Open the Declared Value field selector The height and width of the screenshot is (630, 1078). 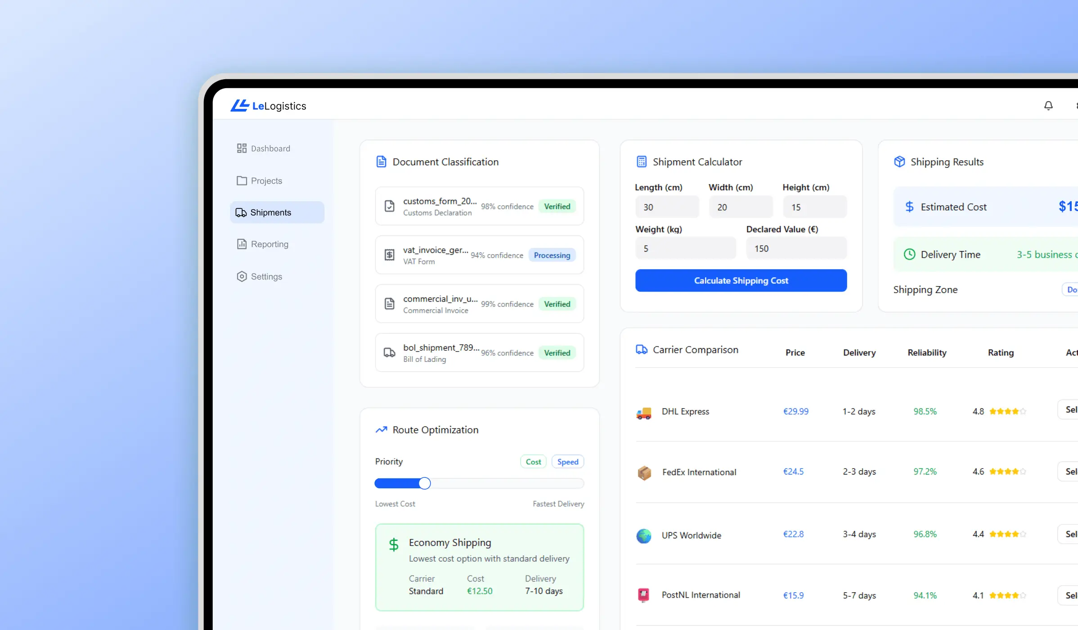point(796,248)
